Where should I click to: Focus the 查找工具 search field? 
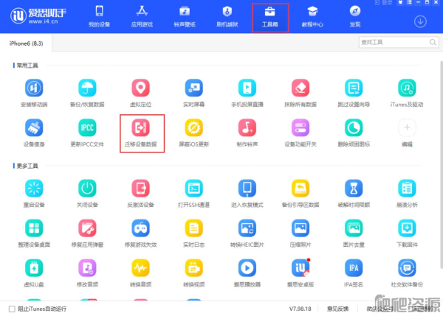(x=399, y=42)
